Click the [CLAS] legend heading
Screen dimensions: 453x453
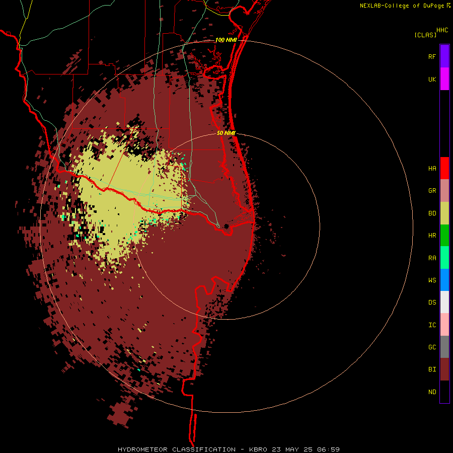pos(425,35)
